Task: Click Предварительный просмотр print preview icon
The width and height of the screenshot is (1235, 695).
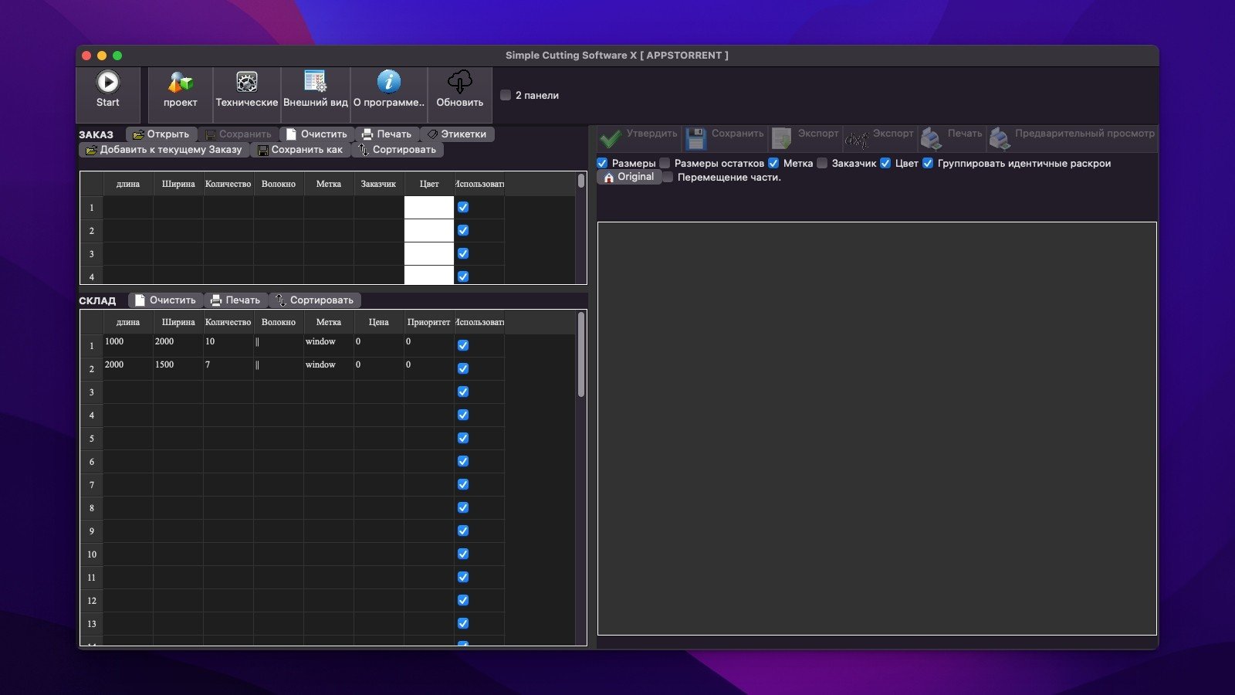Action: point(1000,138)
